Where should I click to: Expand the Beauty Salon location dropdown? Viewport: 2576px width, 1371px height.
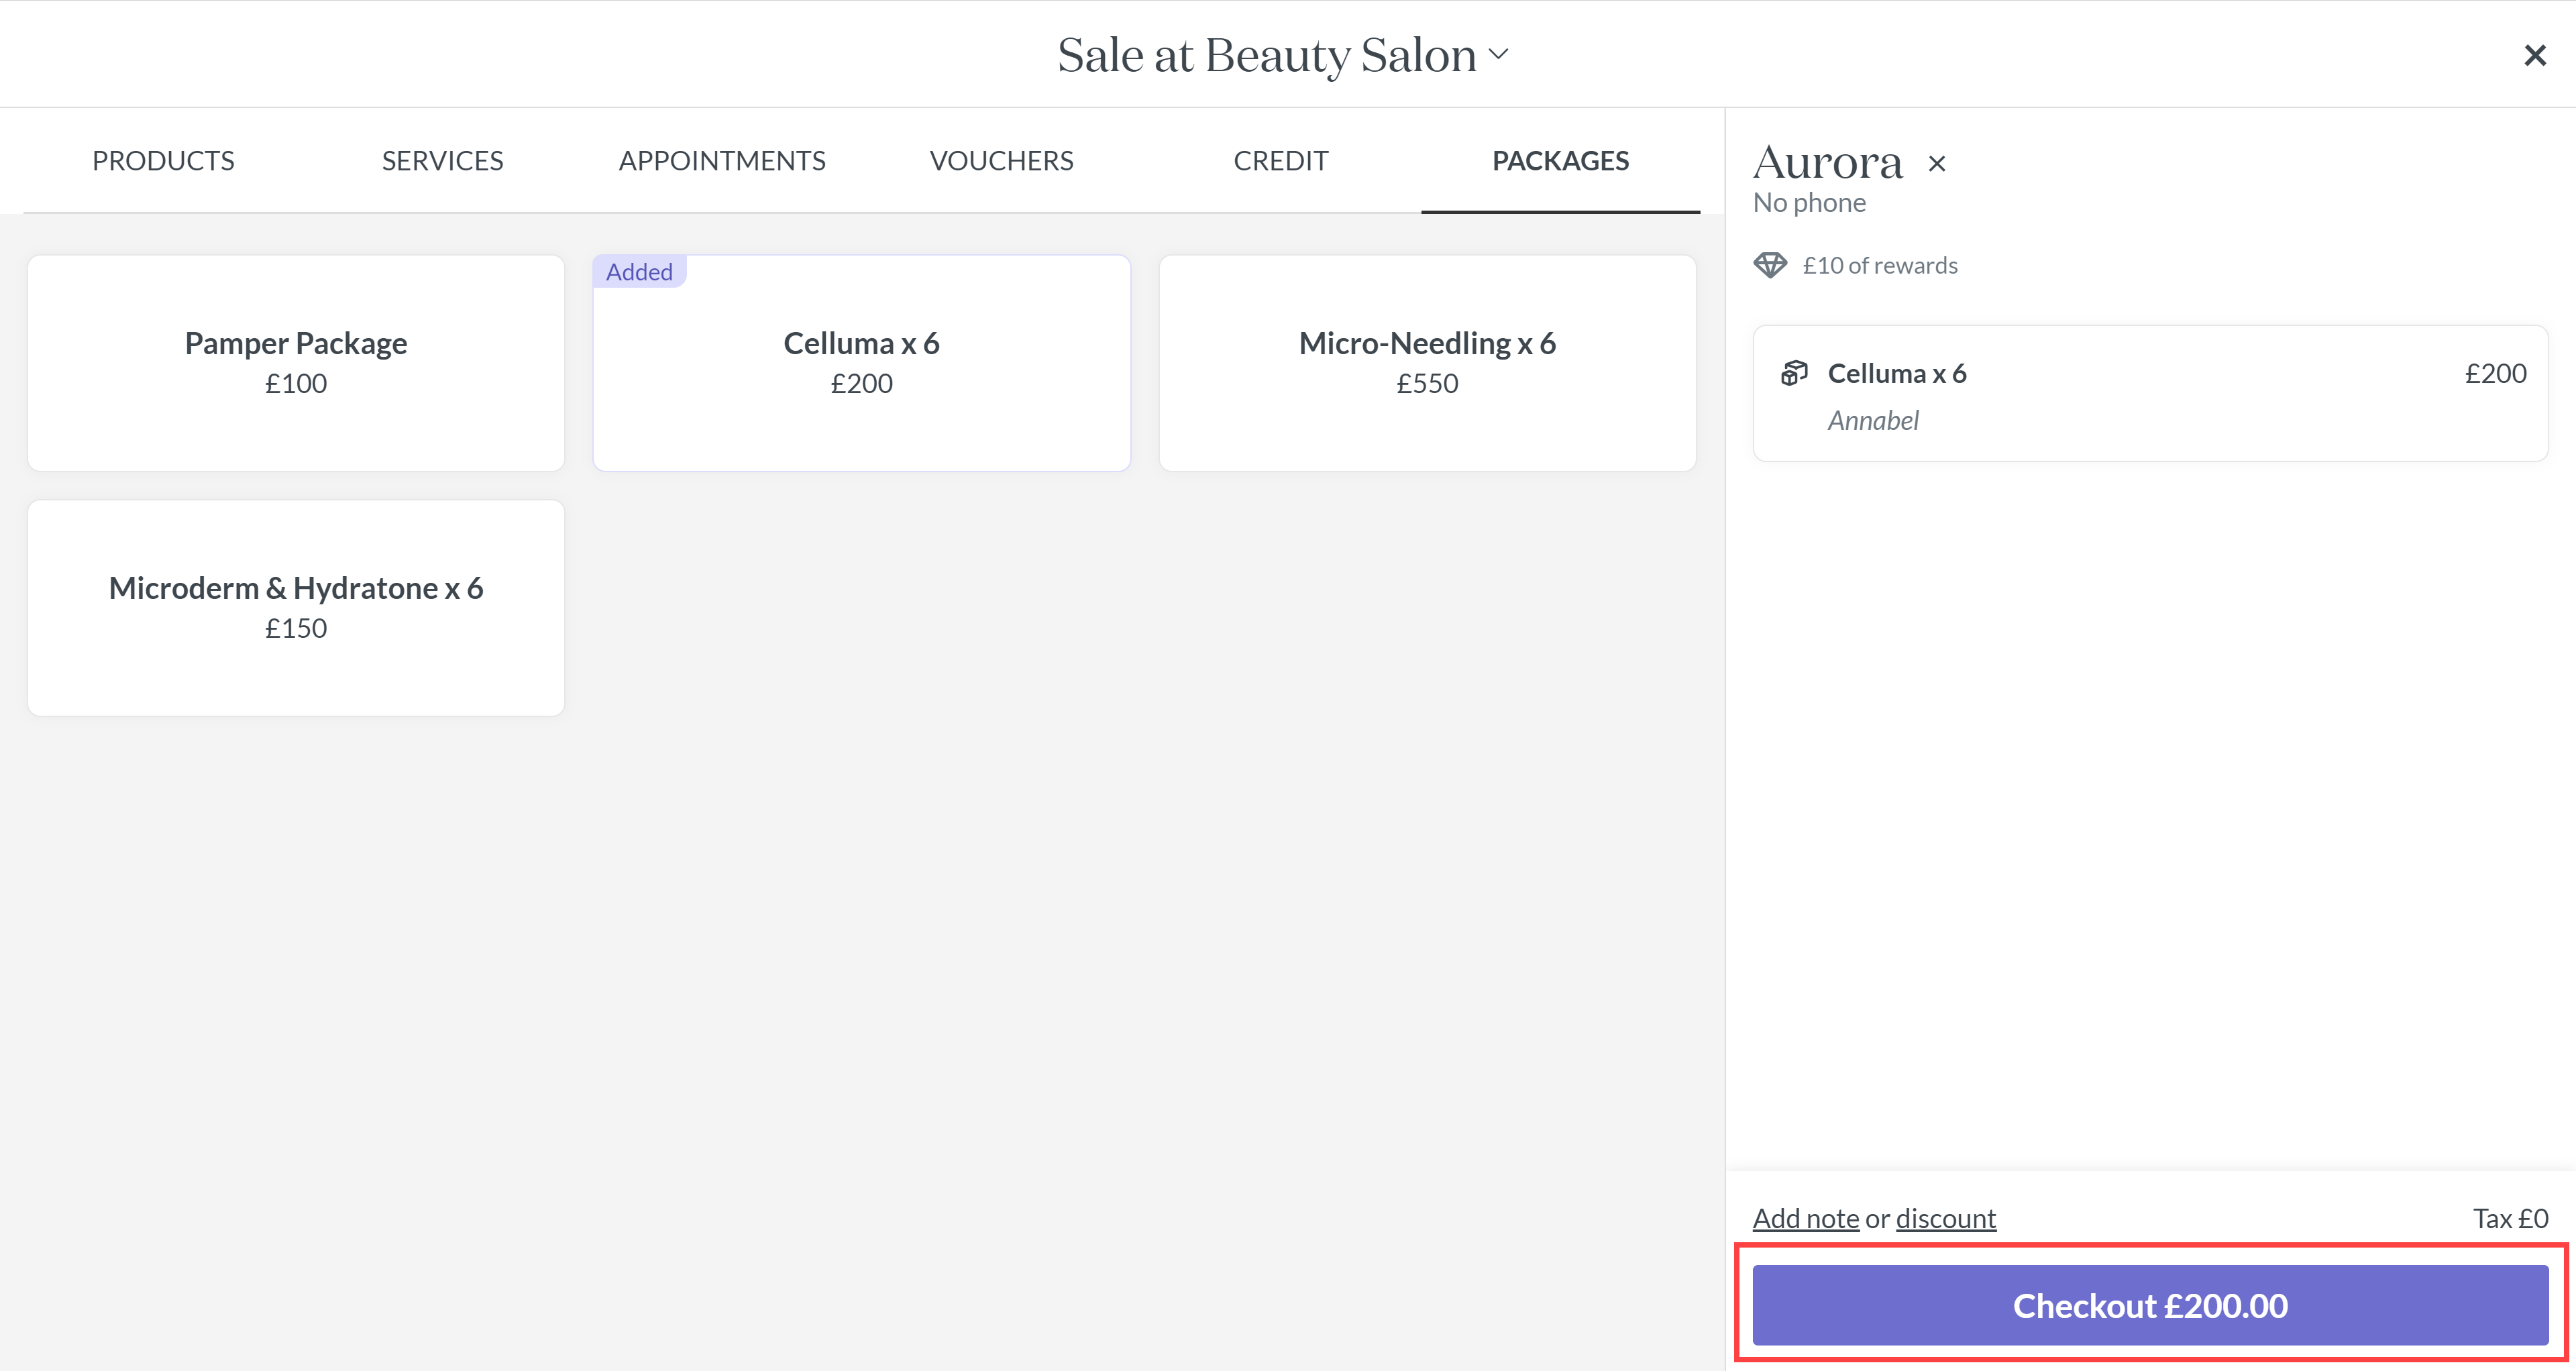1498,54
